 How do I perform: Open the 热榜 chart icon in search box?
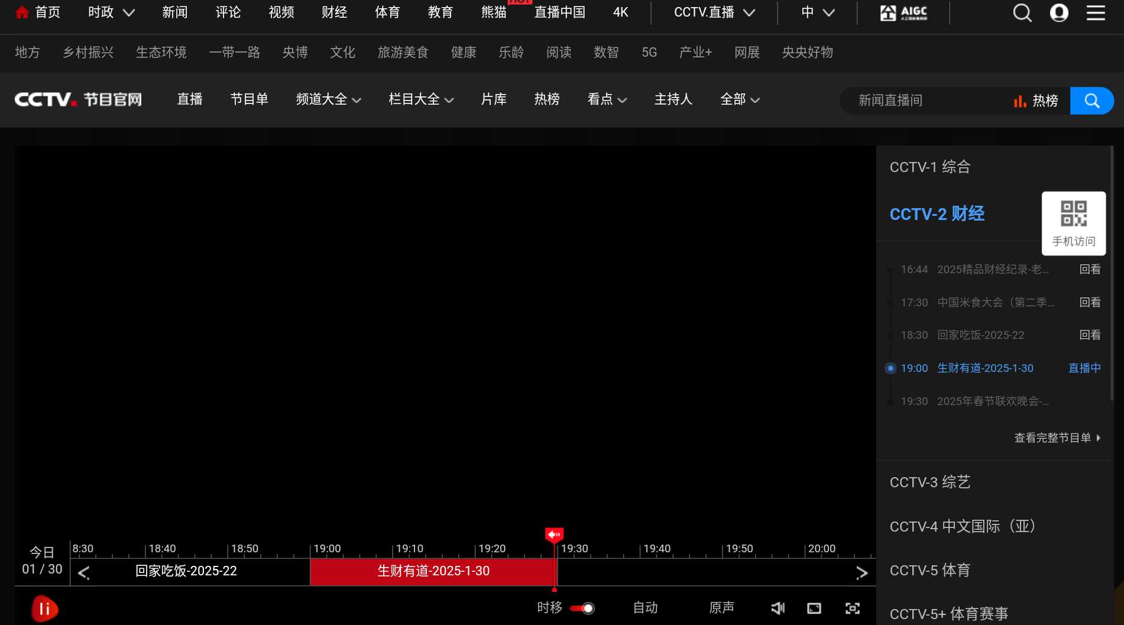coord(1019,101)
